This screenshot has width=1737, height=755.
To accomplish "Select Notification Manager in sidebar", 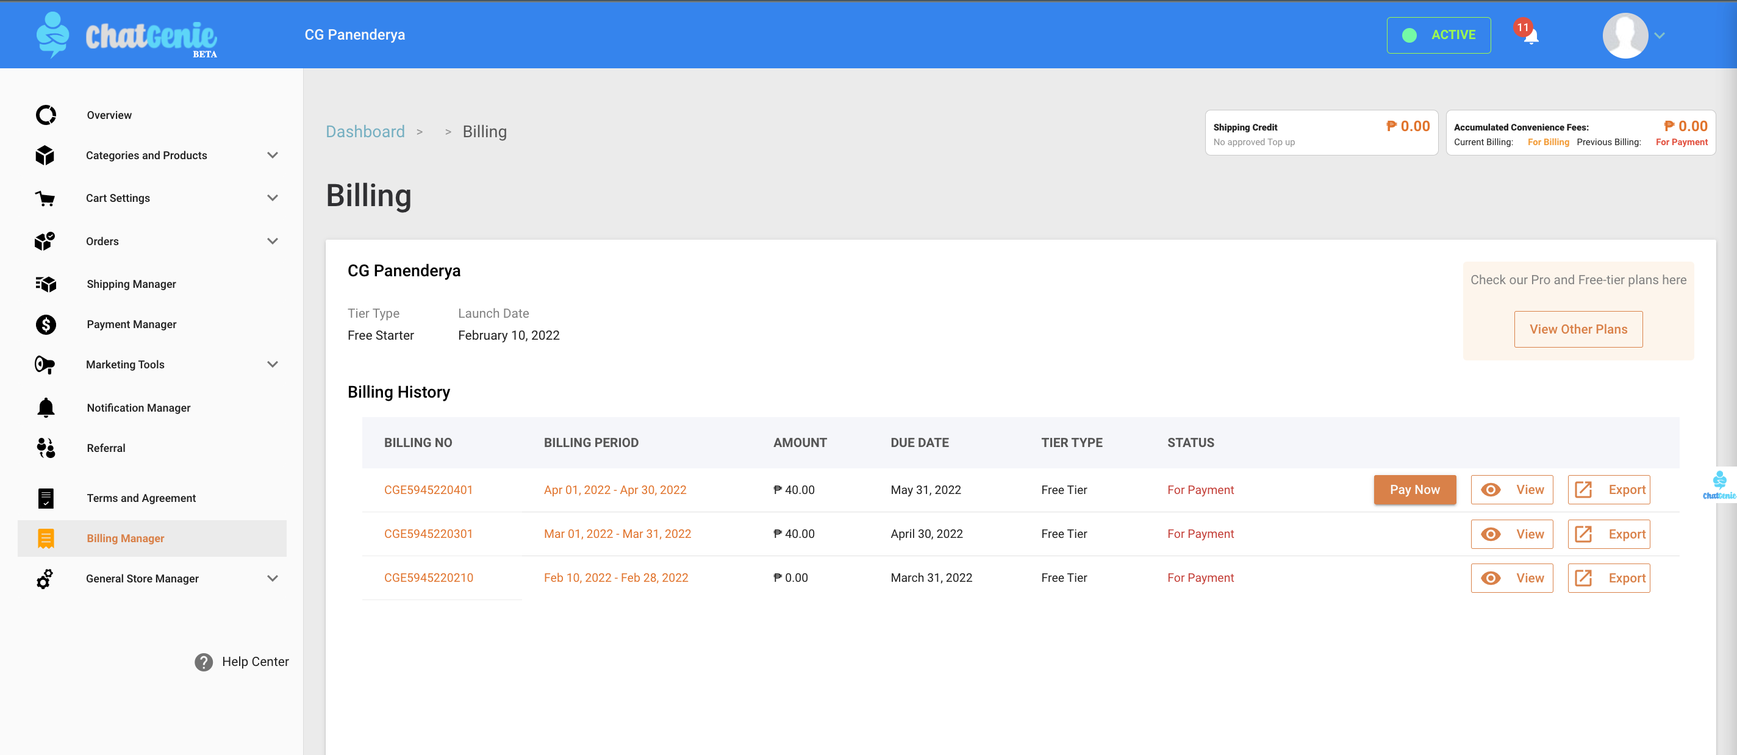I will pyautogui.click(x=138, y=408).
